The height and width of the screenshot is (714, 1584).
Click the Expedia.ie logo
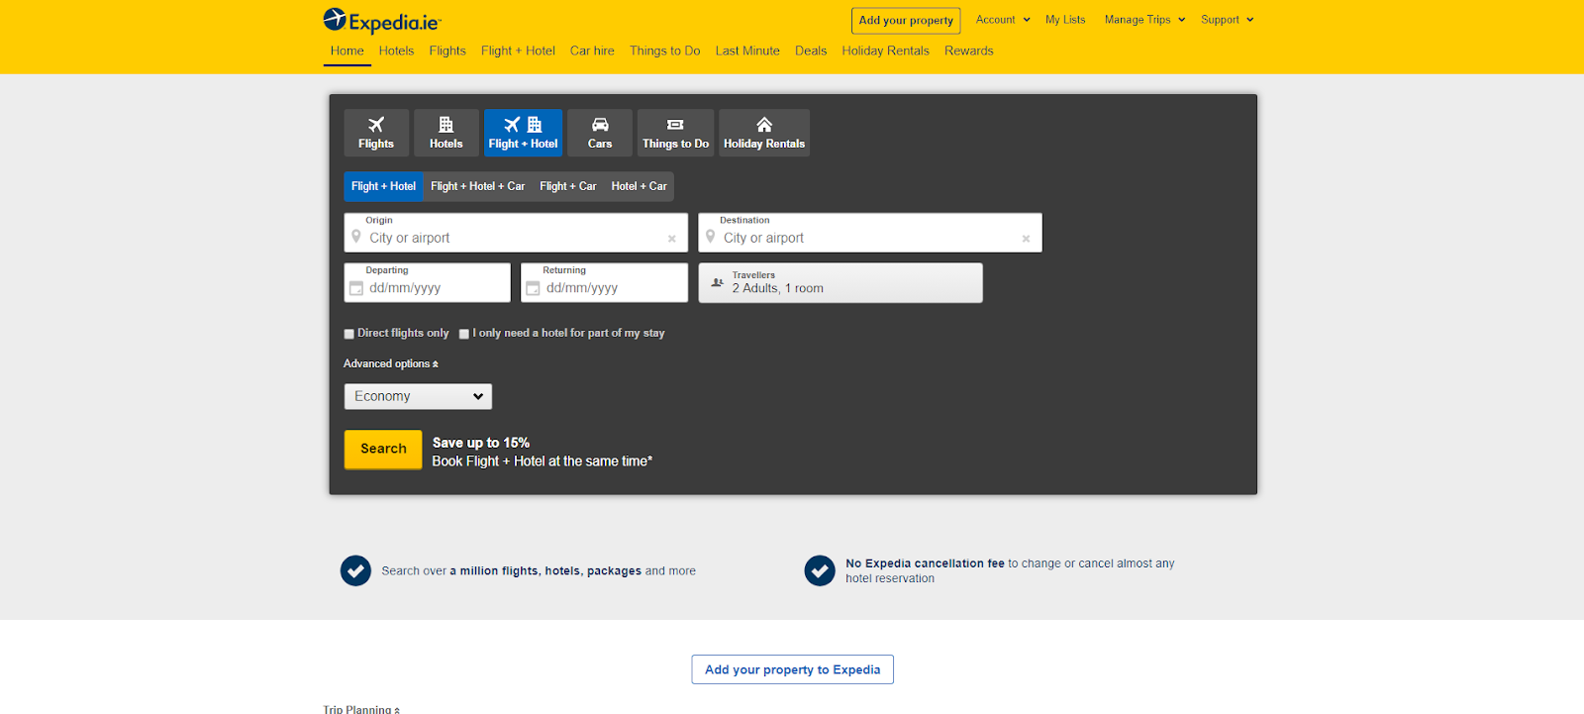382,21
